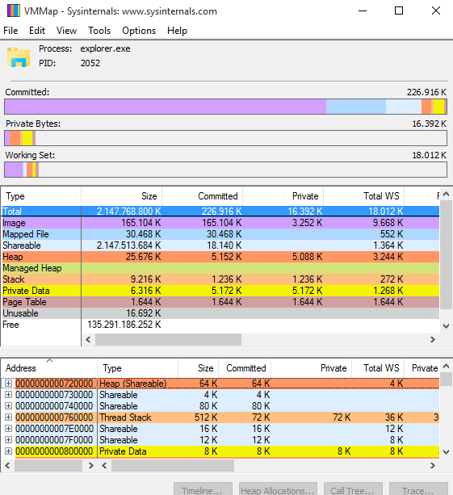The width and height of the screenshot is (453, 495).
Task: Click summary table horizontal scroll right arrow
Action: [433, 340]
